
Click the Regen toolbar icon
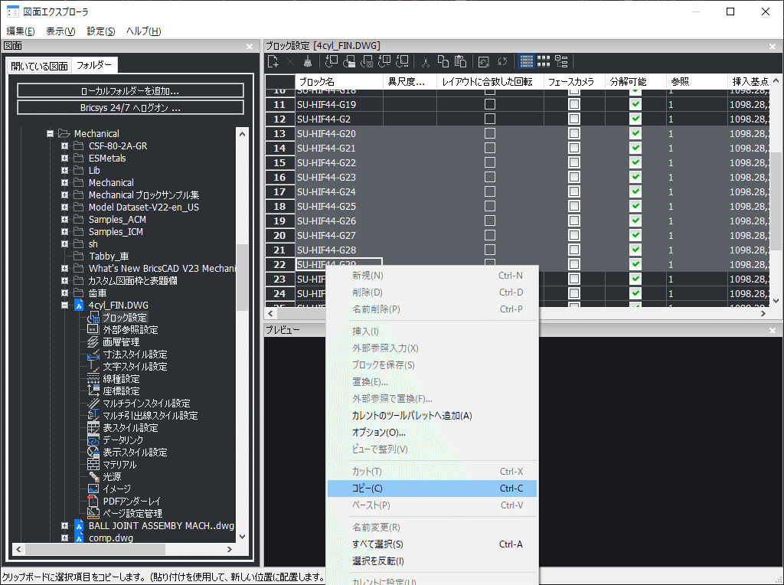[x=484, y=61]
